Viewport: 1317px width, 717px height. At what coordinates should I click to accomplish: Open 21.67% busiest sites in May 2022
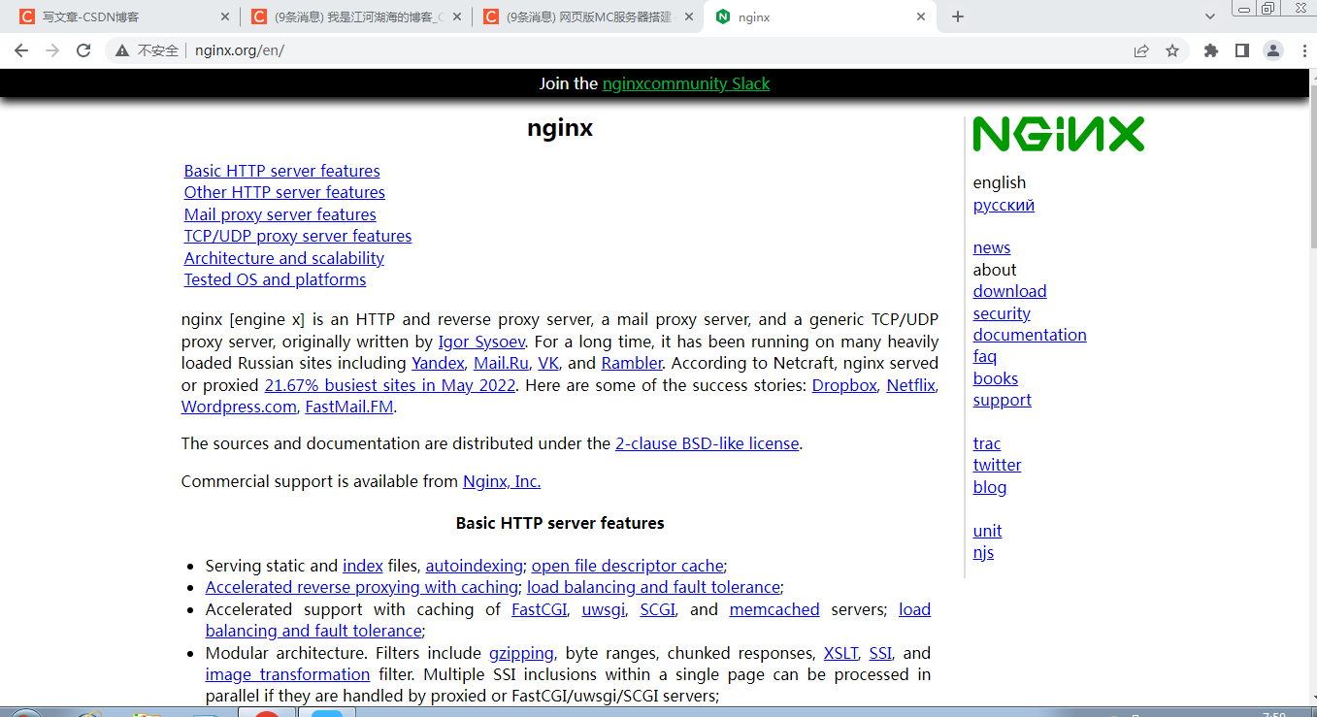[x=391, y=385]
